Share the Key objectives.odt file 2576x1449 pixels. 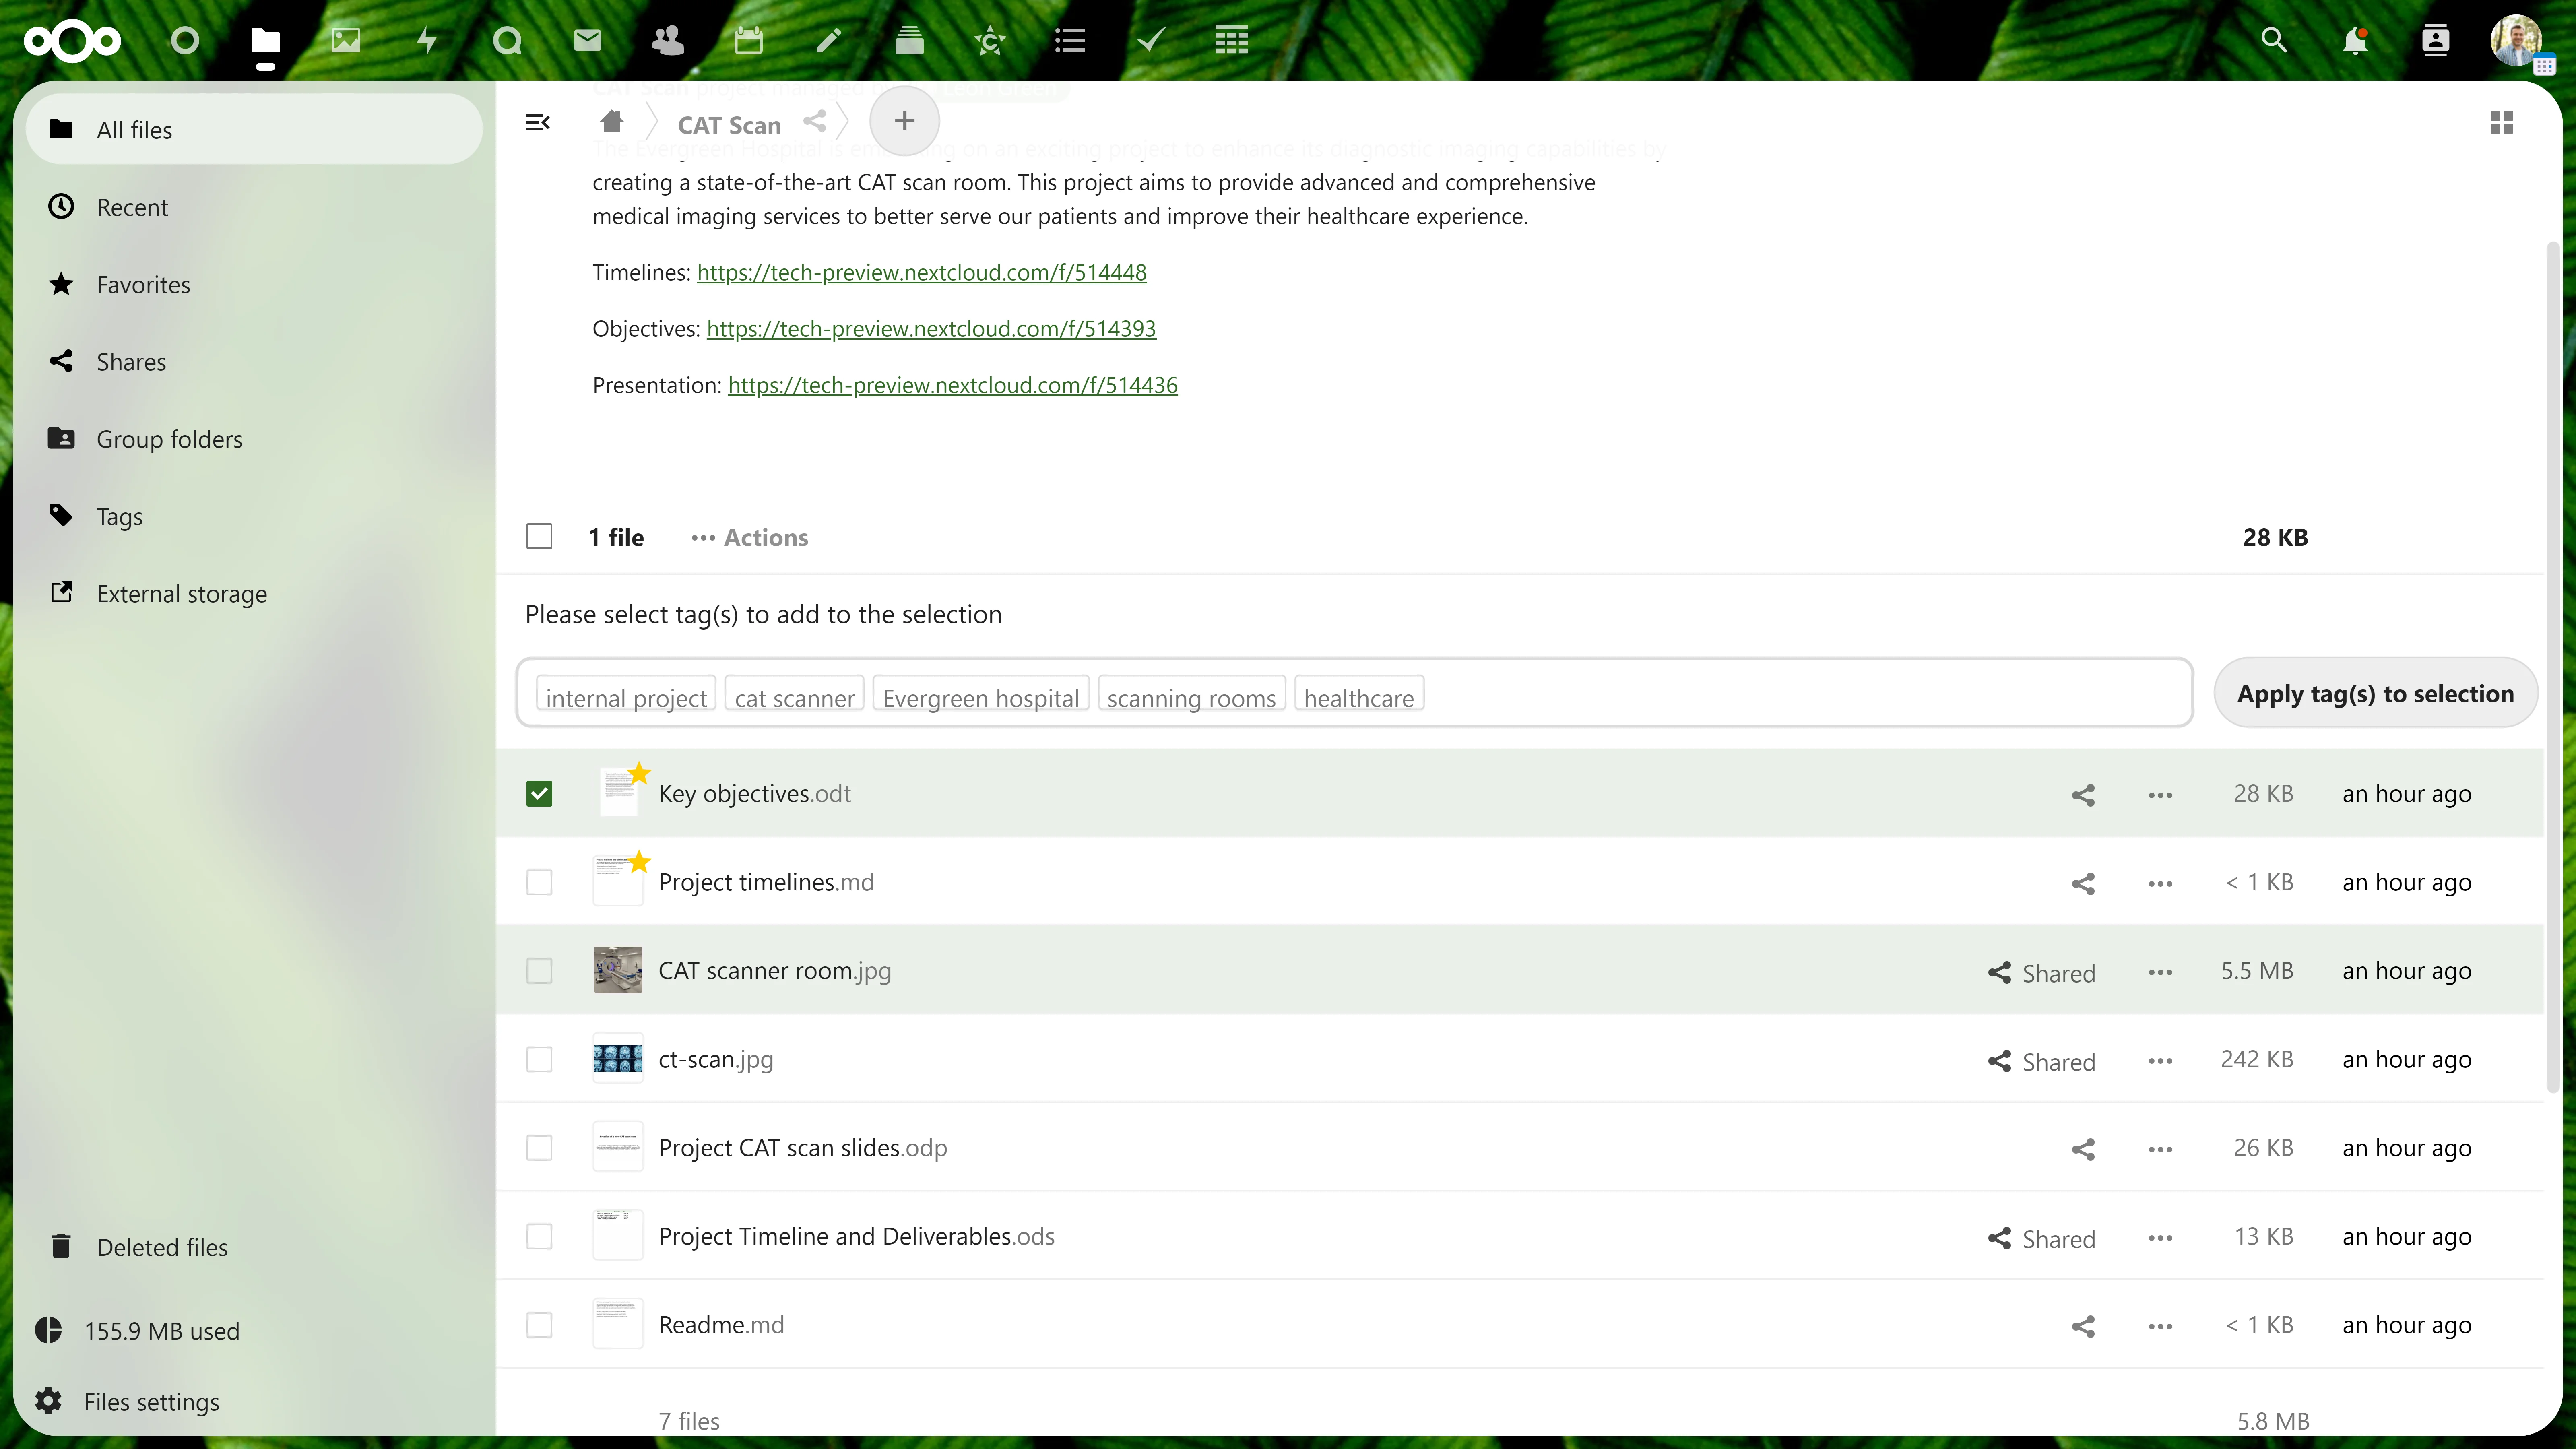2083,795
